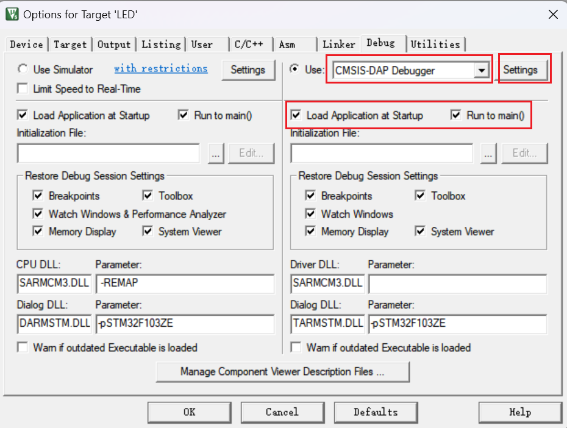Toggle debugger System Viewer checkbox

click(420, 231)
